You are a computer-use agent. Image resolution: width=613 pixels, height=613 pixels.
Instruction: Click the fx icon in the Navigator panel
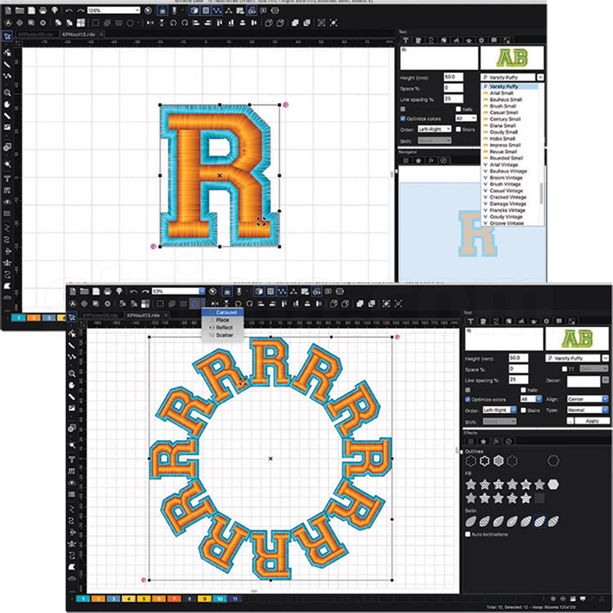coord(432,161)
